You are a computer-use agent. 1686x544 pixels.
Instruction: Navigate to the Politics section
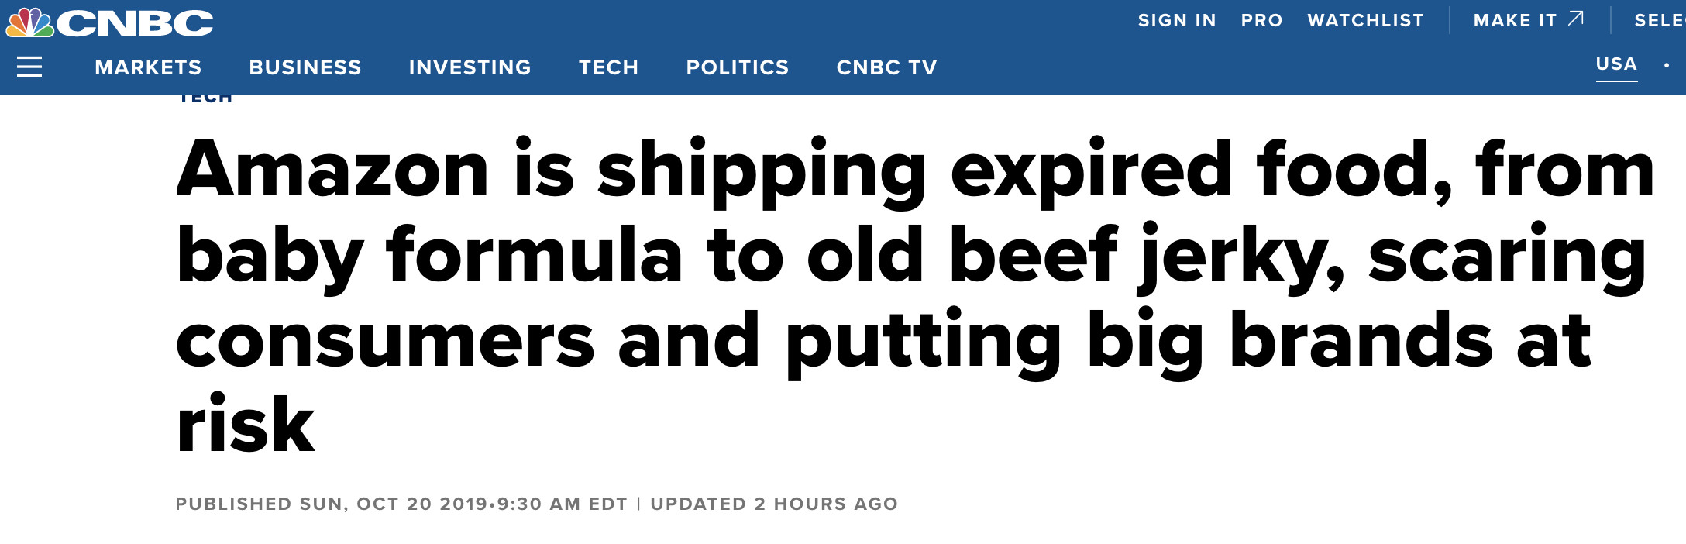click(x=737, y=67)
